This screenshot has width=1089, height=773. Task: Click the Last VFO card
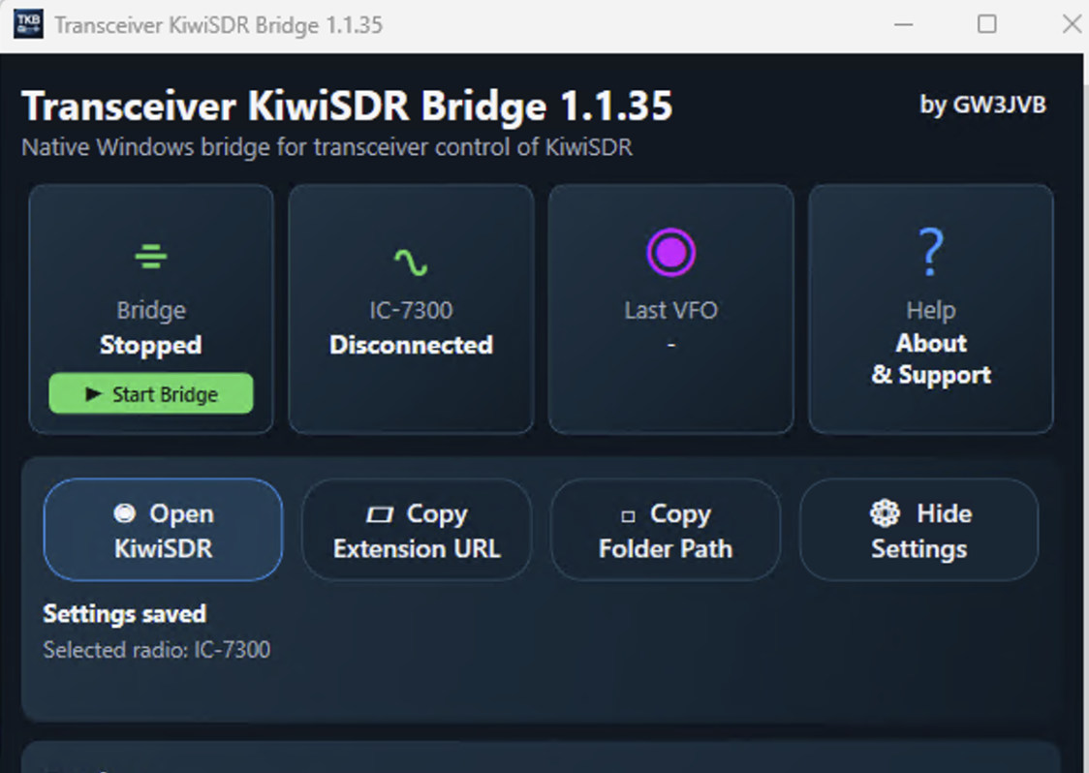[x=670, y=309]
